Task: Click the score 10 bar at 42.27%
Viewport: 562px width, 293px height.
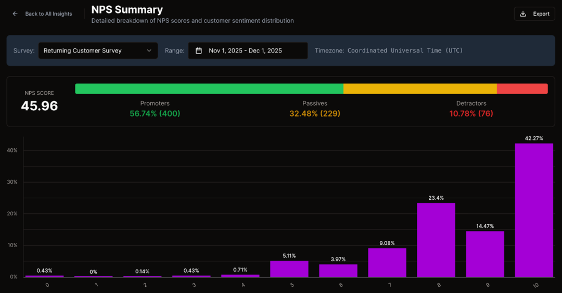Action: [534, 210]
